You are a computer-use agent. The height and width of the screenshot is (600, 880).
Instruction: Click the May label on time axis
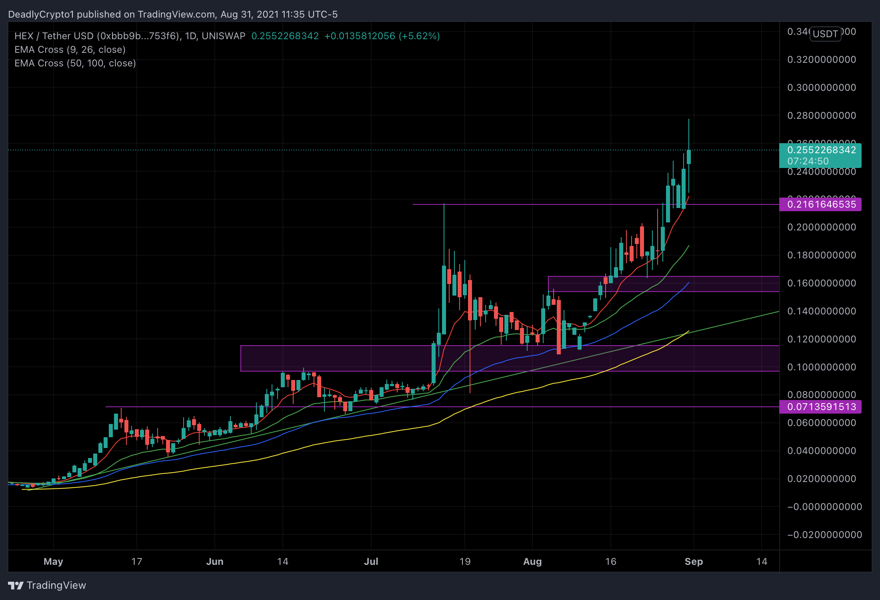pyautogui.click(x=53, y=562)
